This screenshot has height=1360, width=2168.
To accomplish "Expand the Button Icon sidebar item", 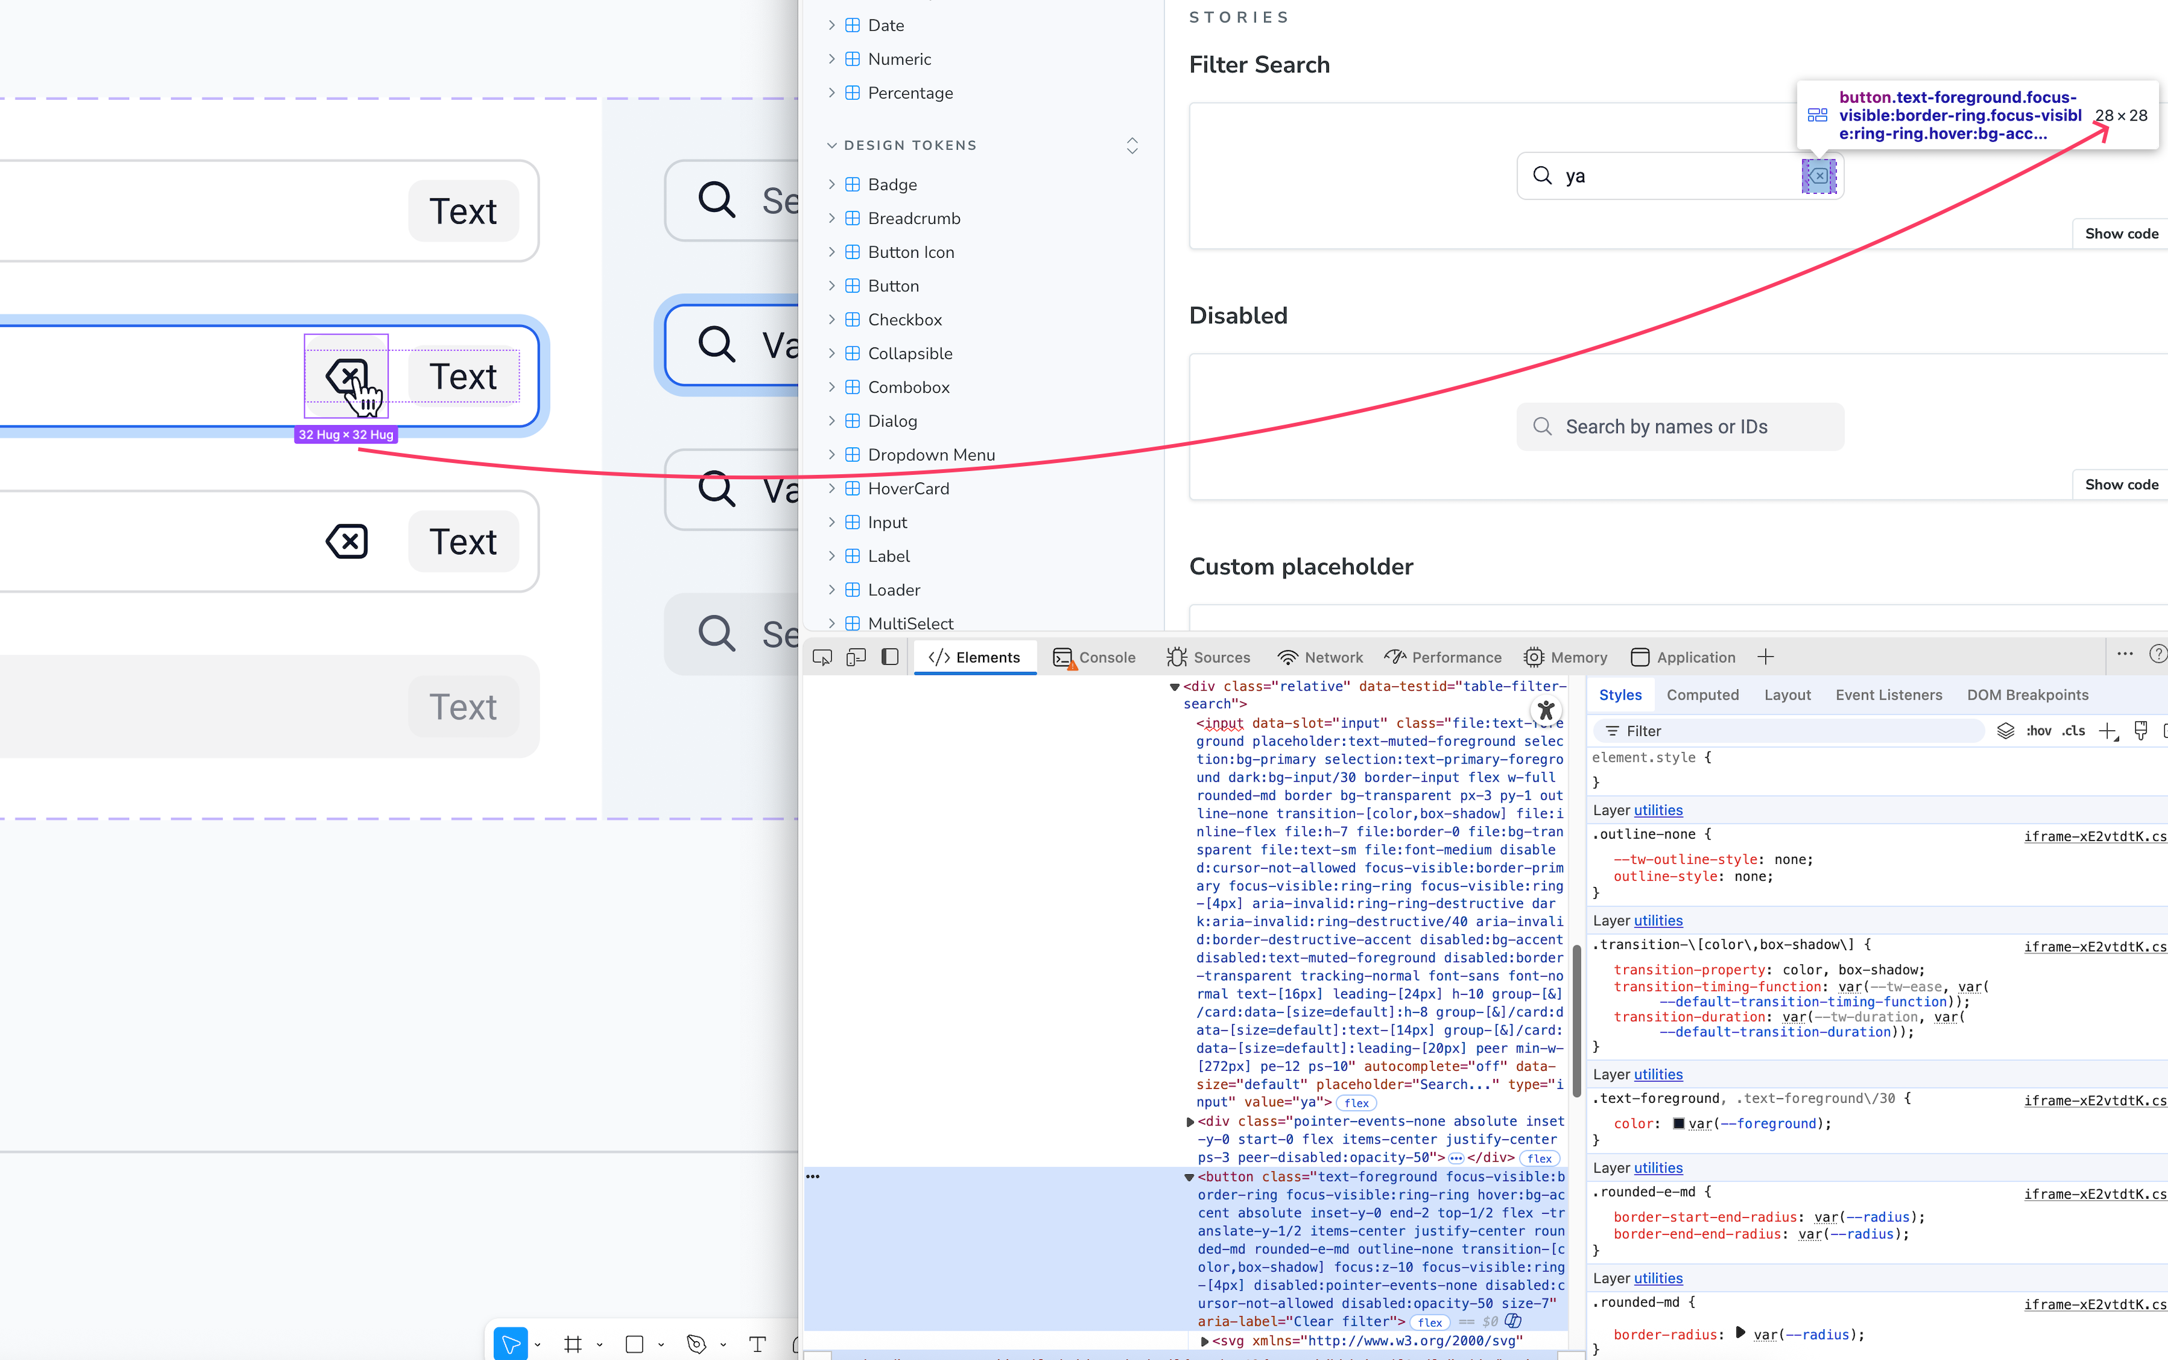I will (832, 252).
